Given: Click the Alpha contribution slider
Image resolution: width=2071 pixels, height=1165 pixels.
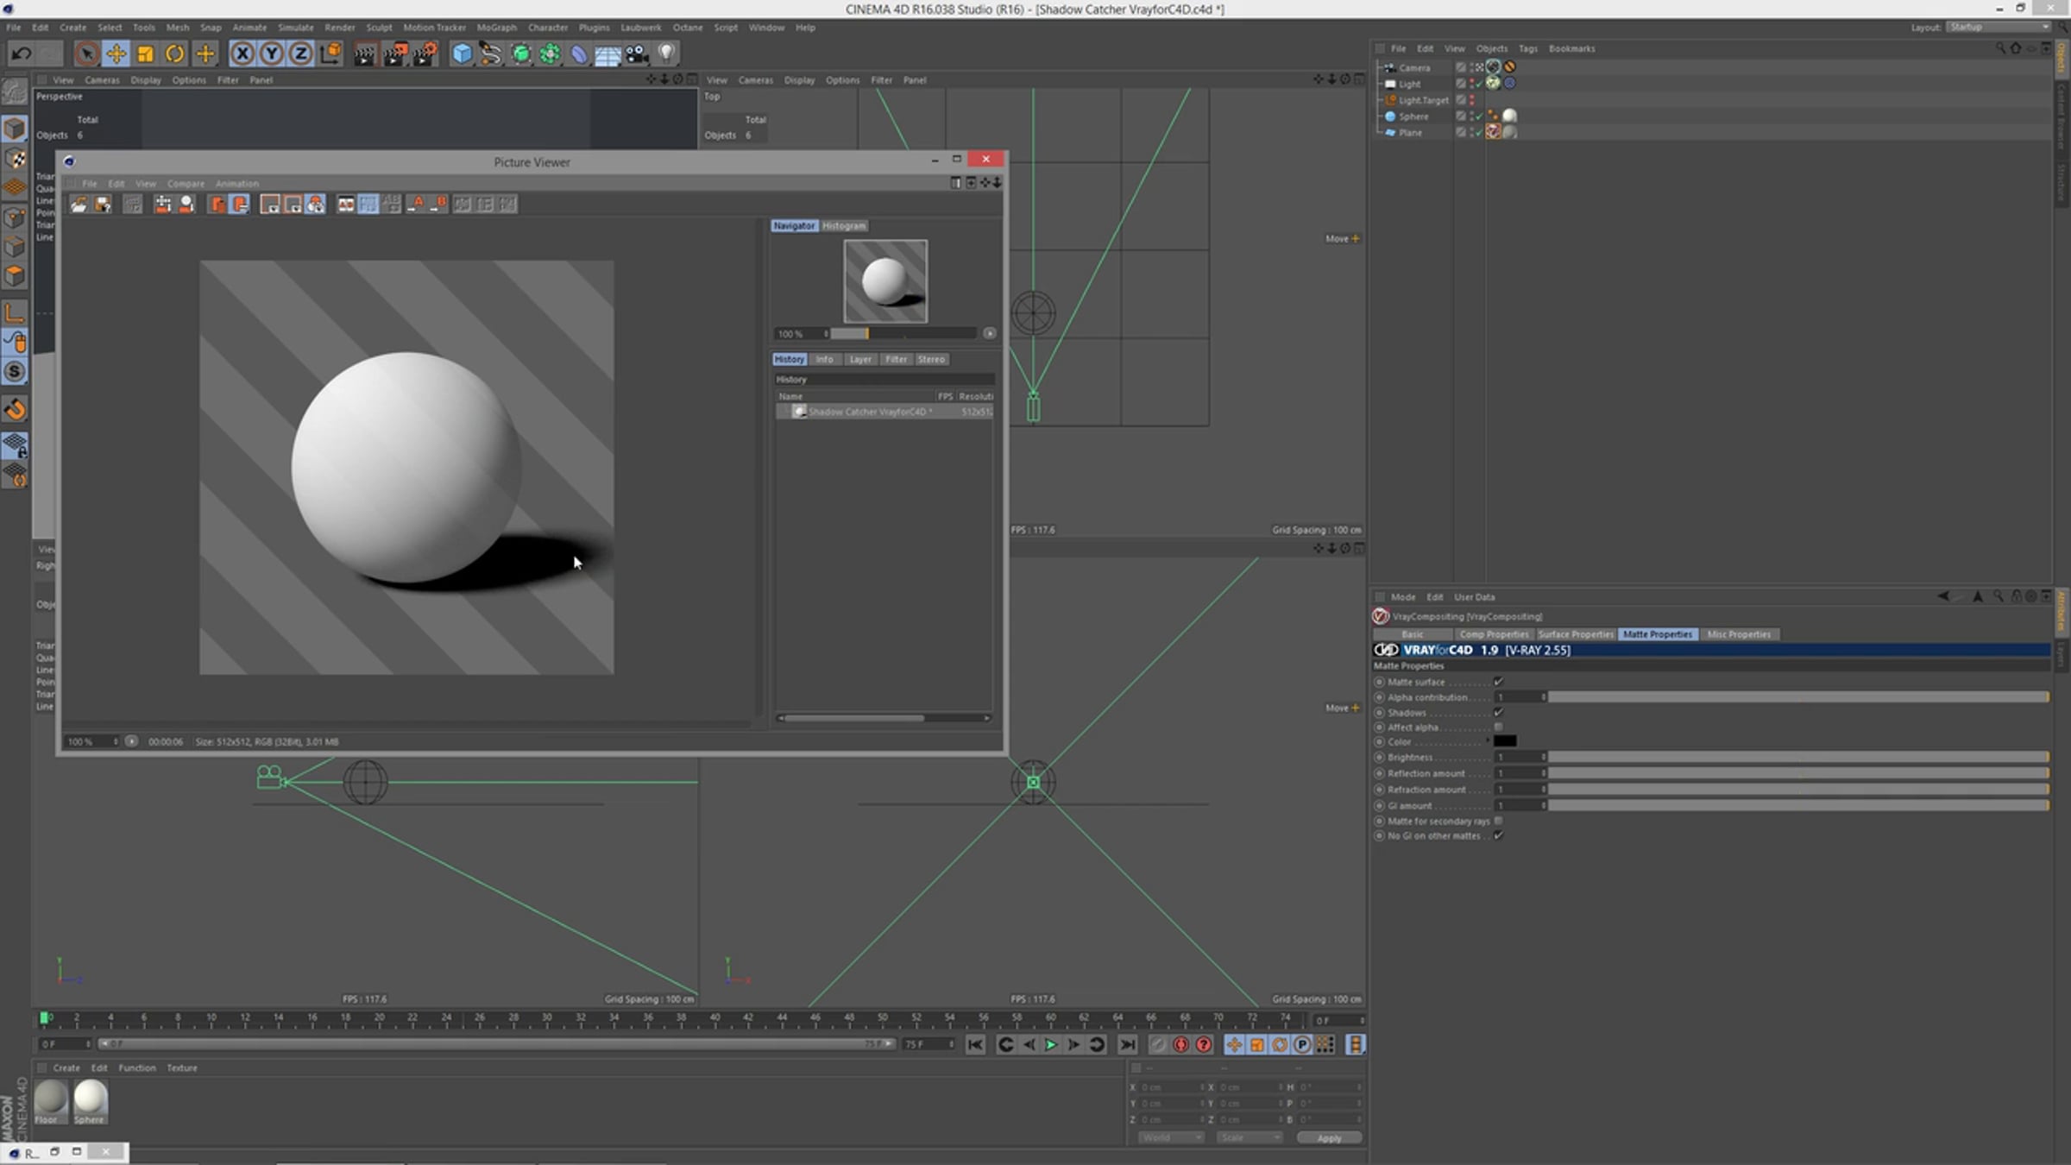Looking at the screenshot, I should [1798, 697].
